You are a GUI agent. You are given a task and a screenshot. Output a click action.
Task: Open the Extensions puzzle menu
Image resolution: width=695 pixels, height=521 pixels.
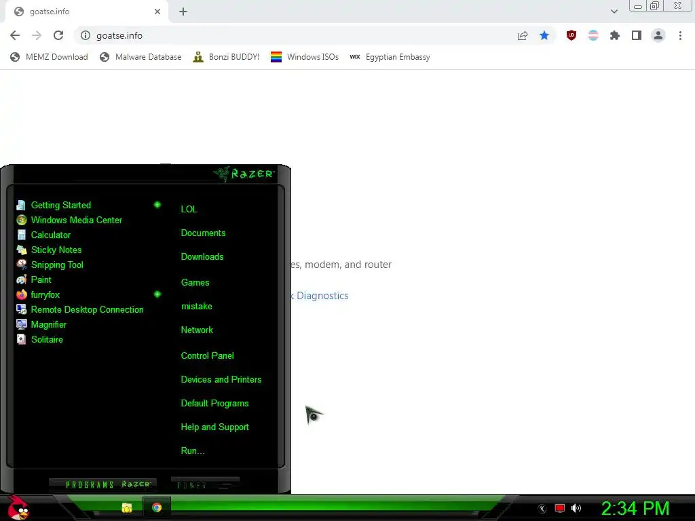tap(615, 35)
